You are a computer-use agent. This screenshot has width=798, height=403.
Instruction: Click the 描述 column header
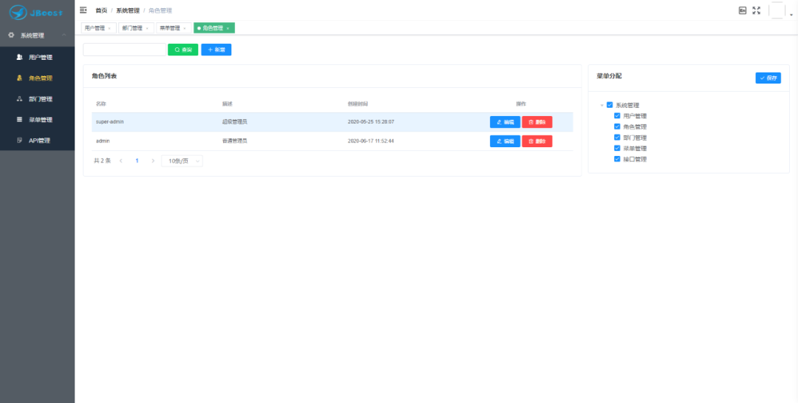(227, 104)
